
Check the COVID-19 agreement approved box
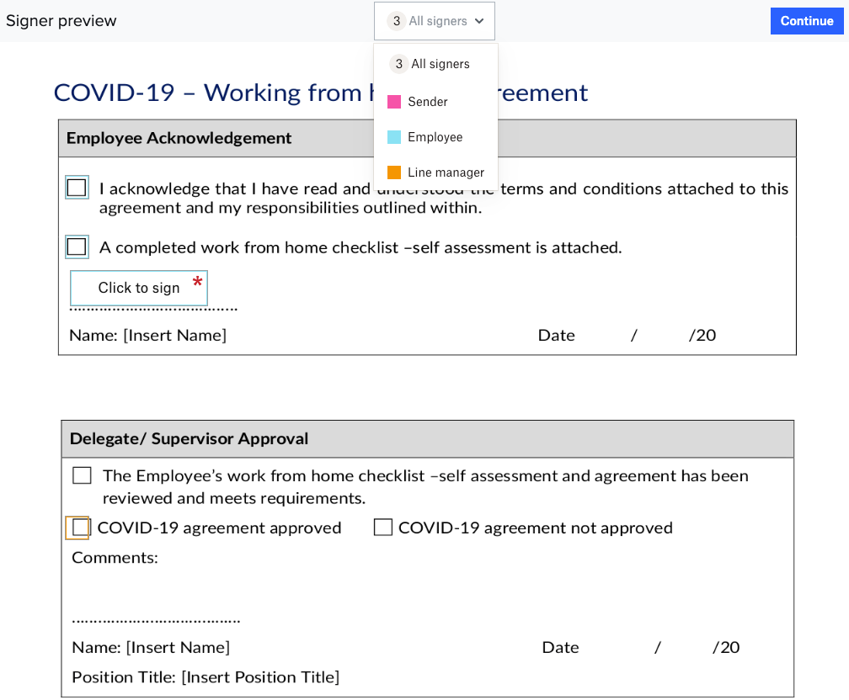(x=78, y=528)
